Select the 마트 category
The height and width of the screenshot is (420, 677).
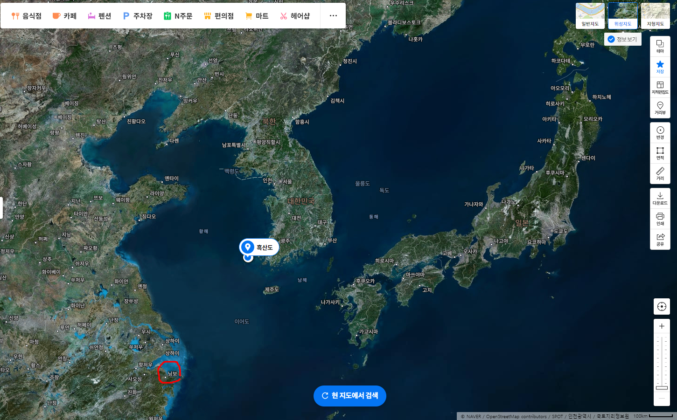(257, 16)
